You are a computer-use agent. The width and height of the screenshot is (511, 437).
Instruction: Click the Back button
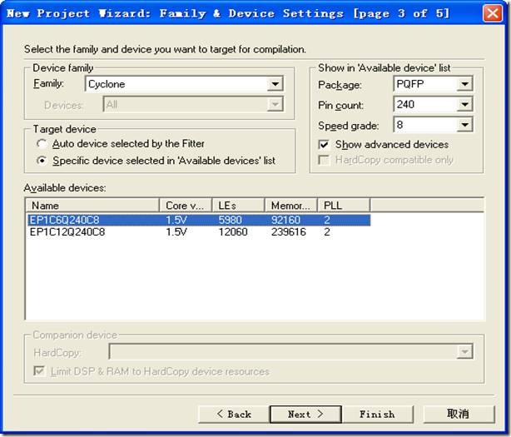(233, 414)
